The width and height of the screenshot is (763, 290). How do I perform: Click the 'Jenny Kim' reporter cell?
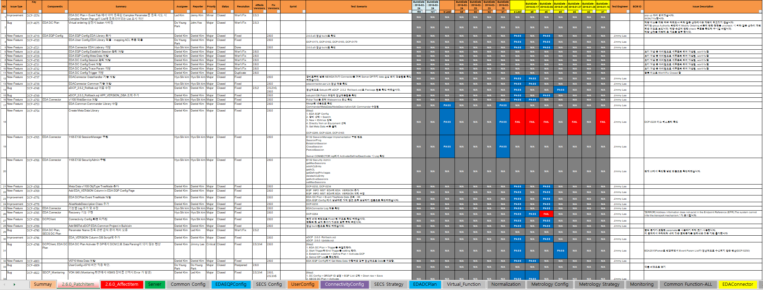click(198, 17)
